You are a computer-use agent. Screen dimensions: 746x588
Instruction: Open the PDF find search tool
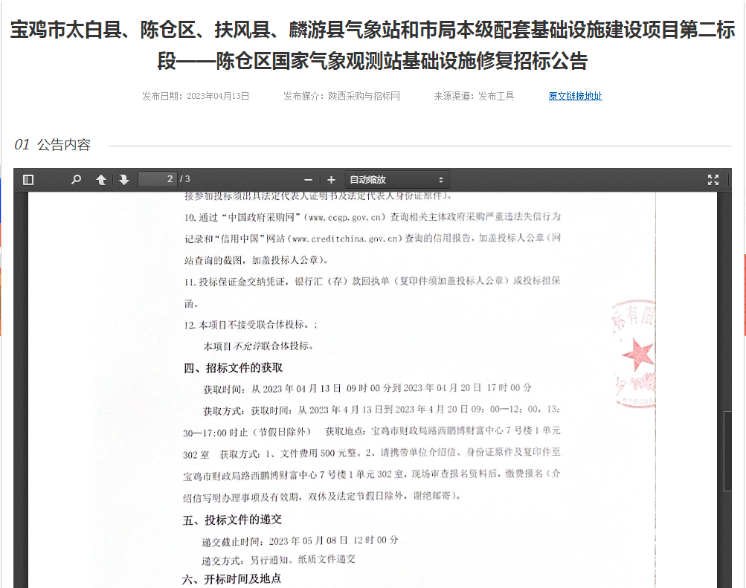point(76,180)
